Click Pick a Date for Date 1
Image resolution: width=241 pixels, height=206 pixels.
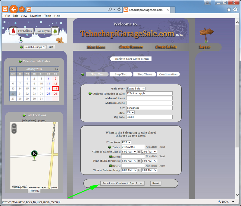[x=151, y=147]
